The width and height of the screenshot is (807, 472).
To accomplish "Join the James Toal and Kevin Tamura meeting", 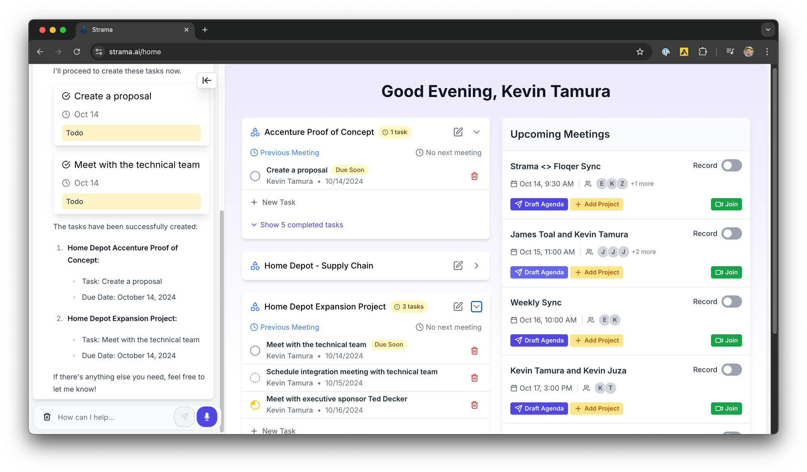I will 726,272.
